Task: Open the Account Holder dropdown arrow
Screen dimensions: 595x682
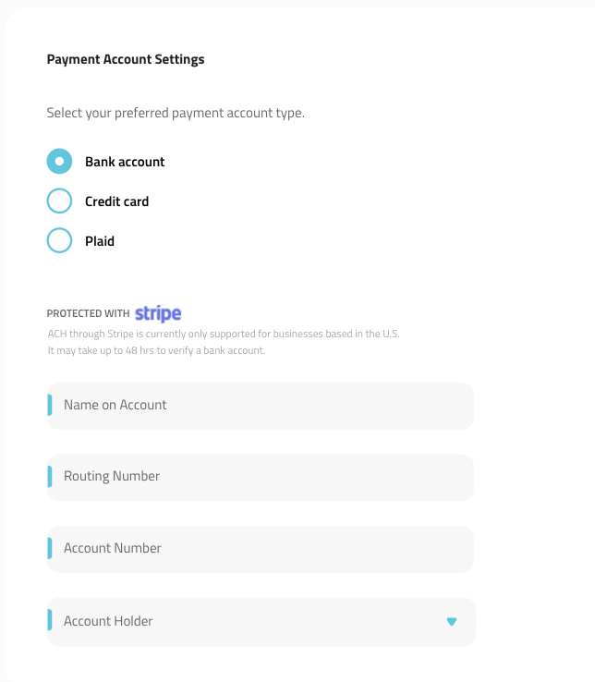Action: pyautogui.click(x=452, y=622)
